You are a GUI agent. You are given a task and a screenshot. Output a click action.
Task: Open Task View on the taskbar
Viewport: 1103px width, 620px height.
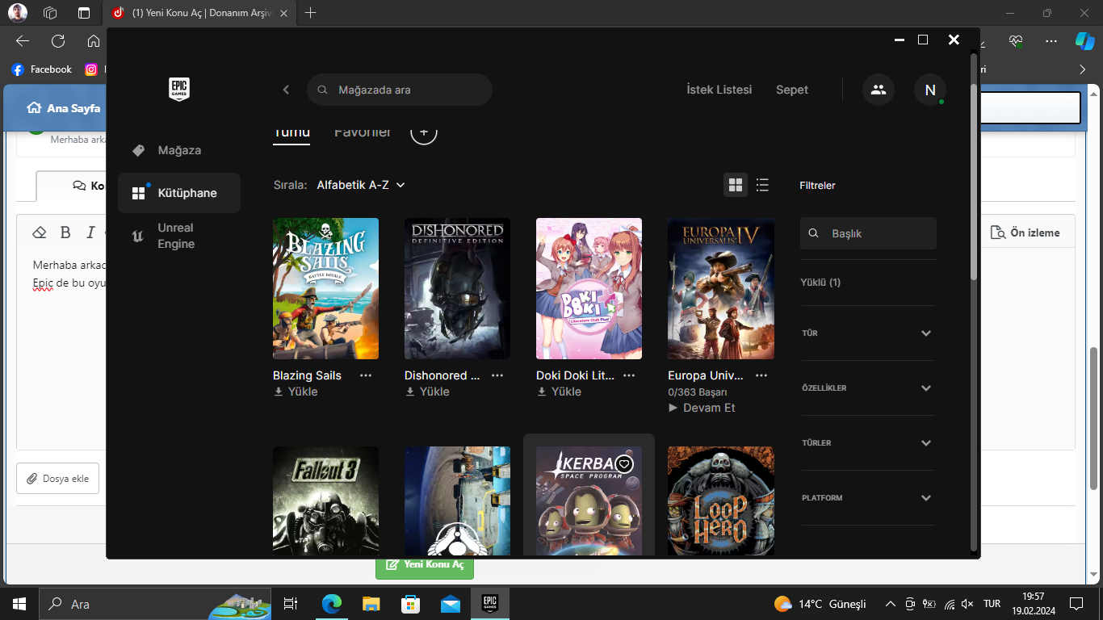(291, 604)
